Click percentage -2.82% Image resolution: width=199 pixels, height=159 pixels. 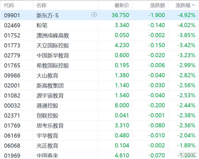click(186, 75)
